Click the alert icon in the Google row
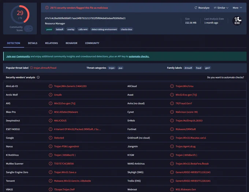Image resolution: width=249 pixels, height=192 pixels. tap(51, 138)
